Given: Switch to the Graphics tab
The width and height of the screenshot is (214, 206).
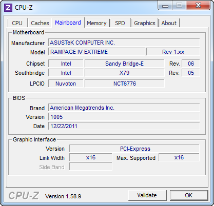Looking at the screenshot, I should point(145,23).
